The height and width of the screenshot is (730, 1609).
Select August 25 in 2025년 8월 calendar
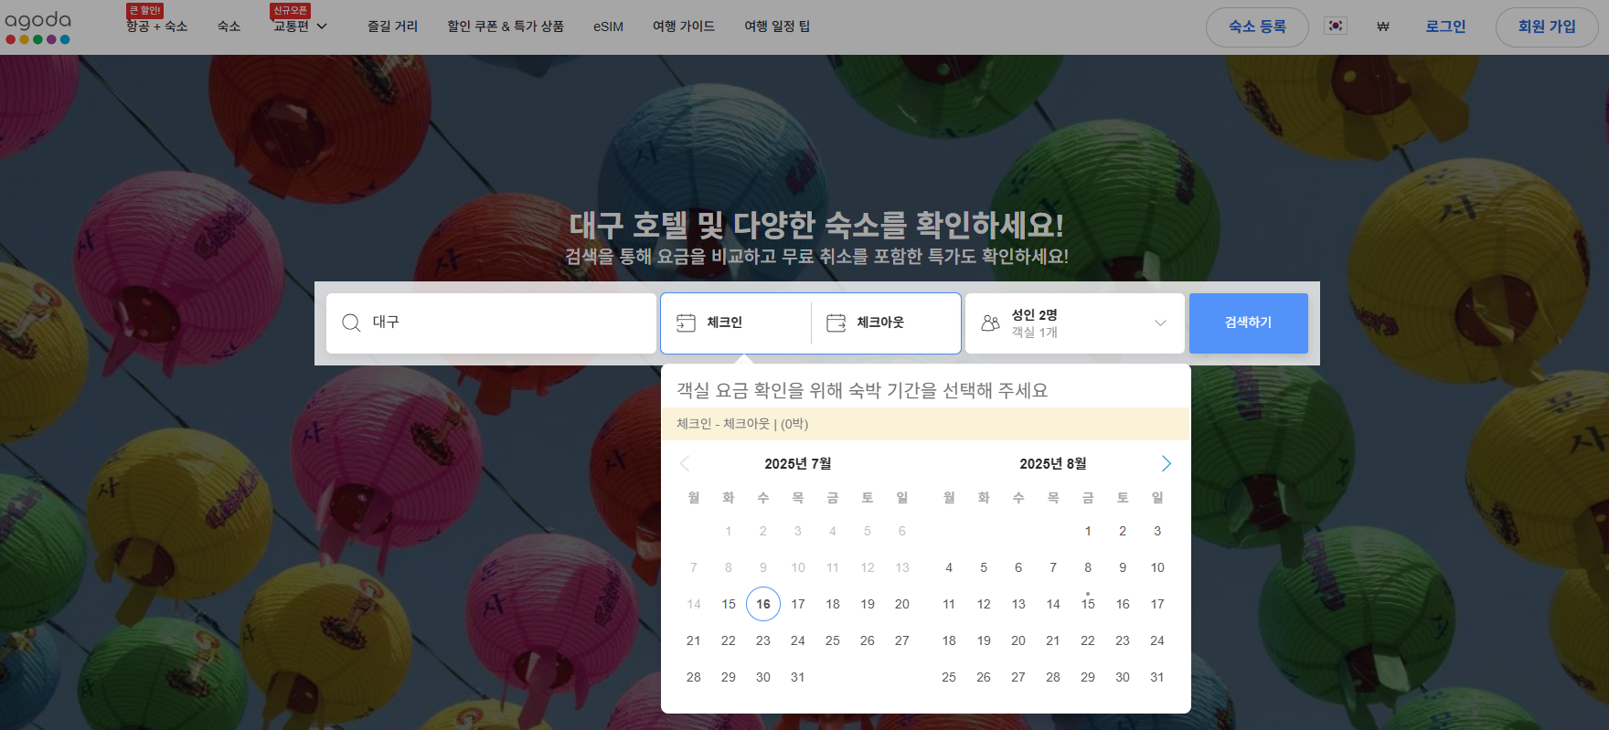coord(949,677)
